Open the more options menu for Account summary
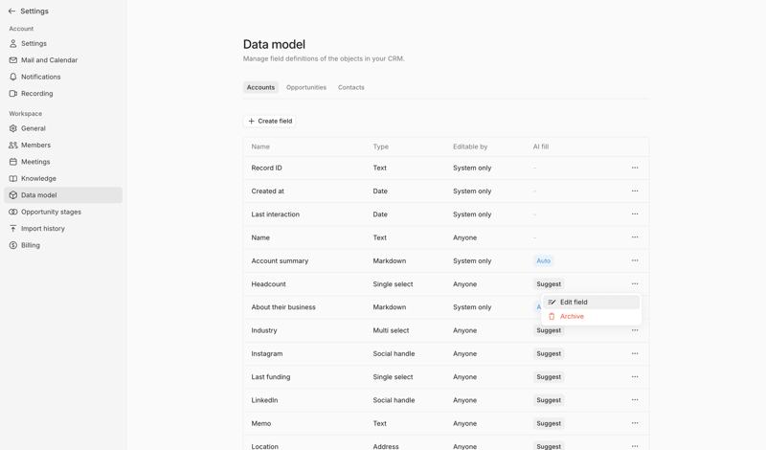This screenshot has height=450, width=766. tap(635, 261)
